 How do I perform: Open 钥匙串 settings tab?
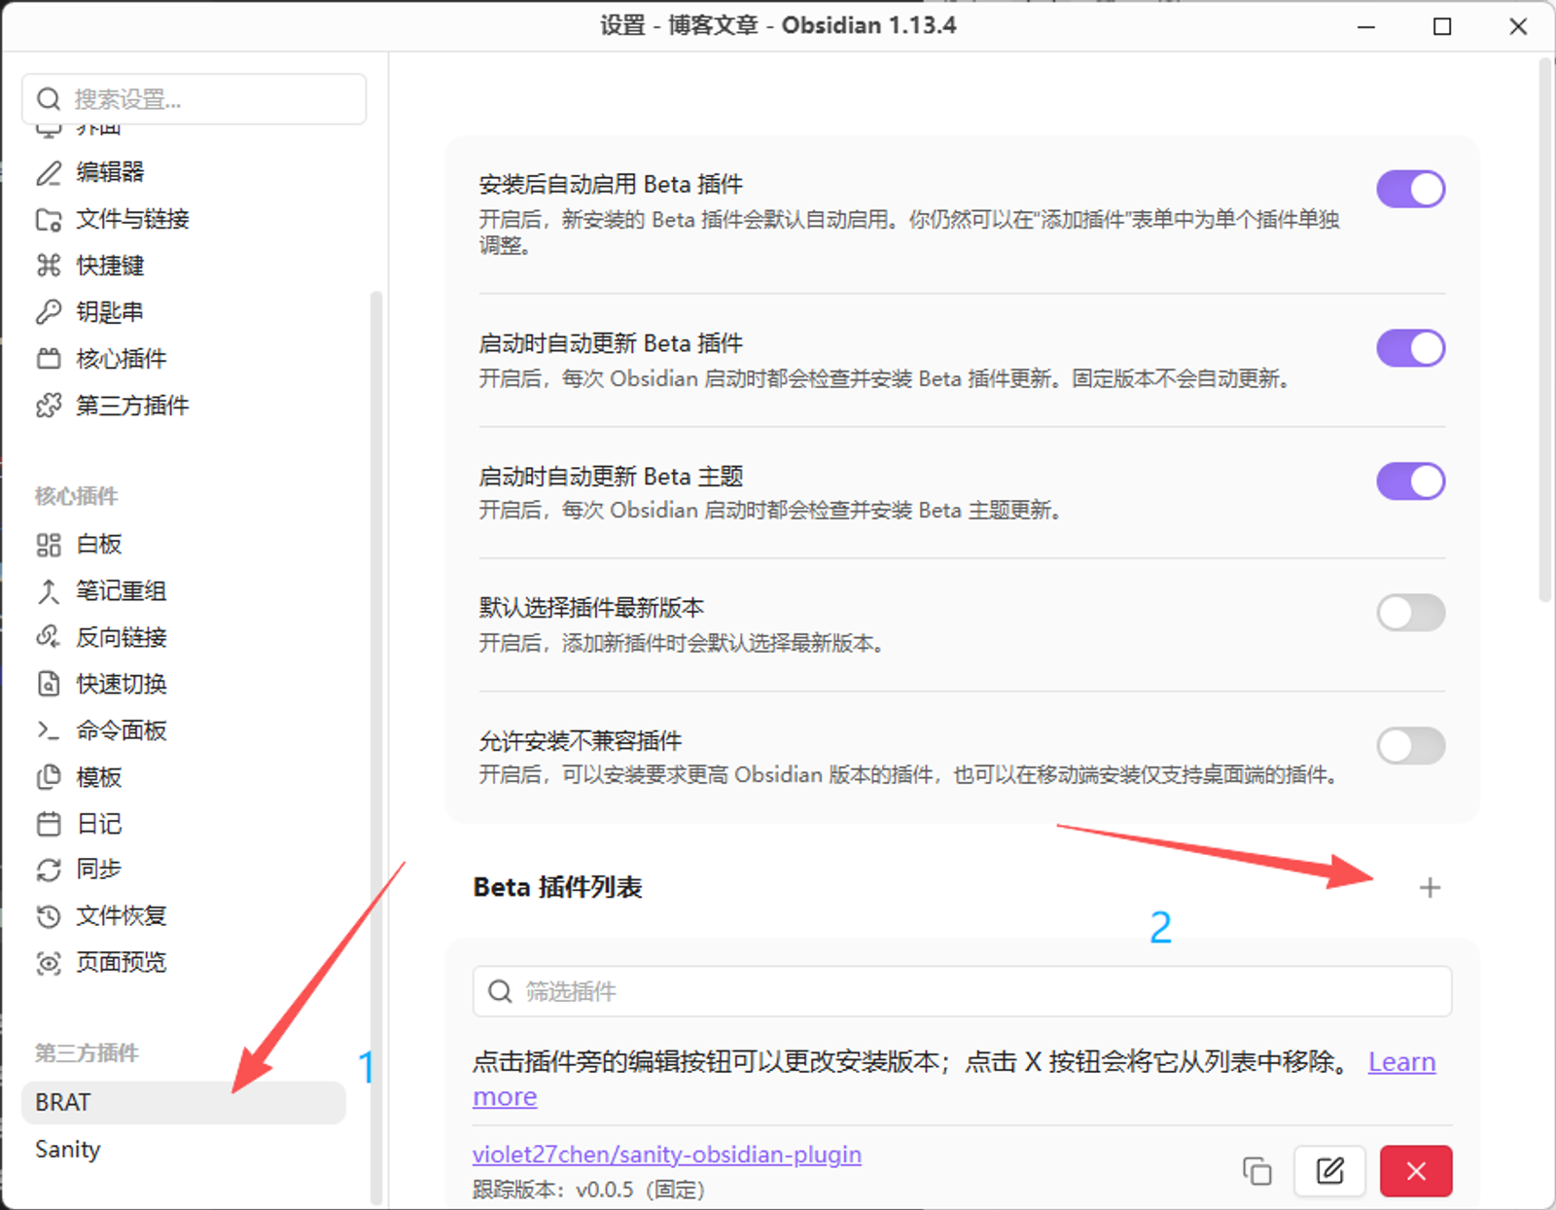coord(184,312)
